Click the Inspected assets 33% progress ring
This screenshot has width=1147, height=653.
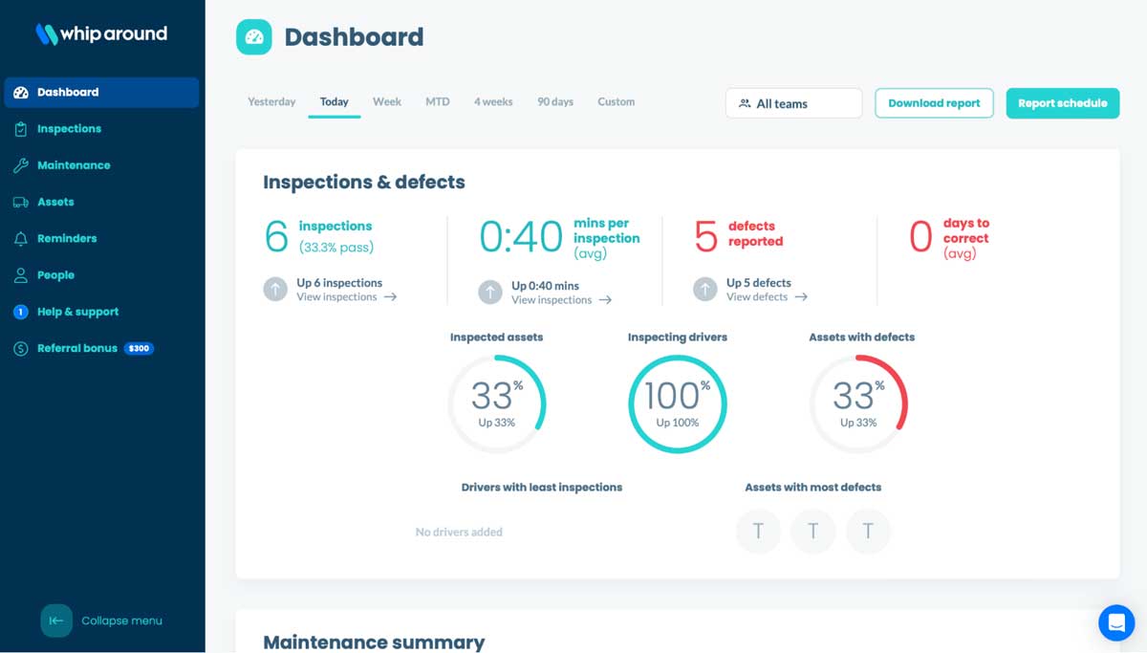tap(497, 403)
